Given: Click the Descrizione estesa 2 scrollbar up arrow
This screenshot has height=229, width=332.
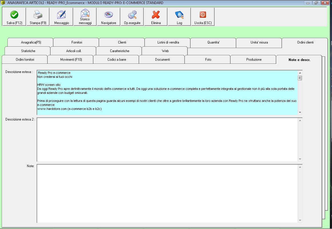Looking at the screenshot, I should (x=300, y=121).
